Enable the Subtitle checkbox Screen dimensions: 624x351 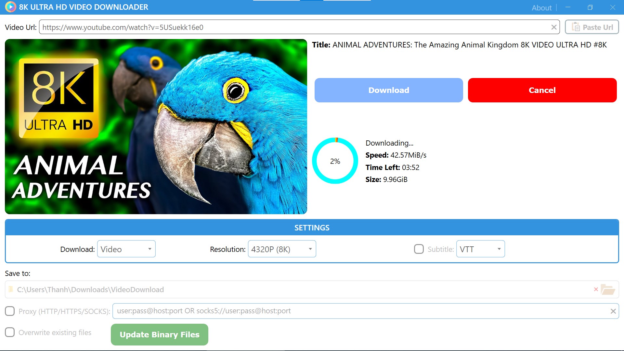[419, 249]
